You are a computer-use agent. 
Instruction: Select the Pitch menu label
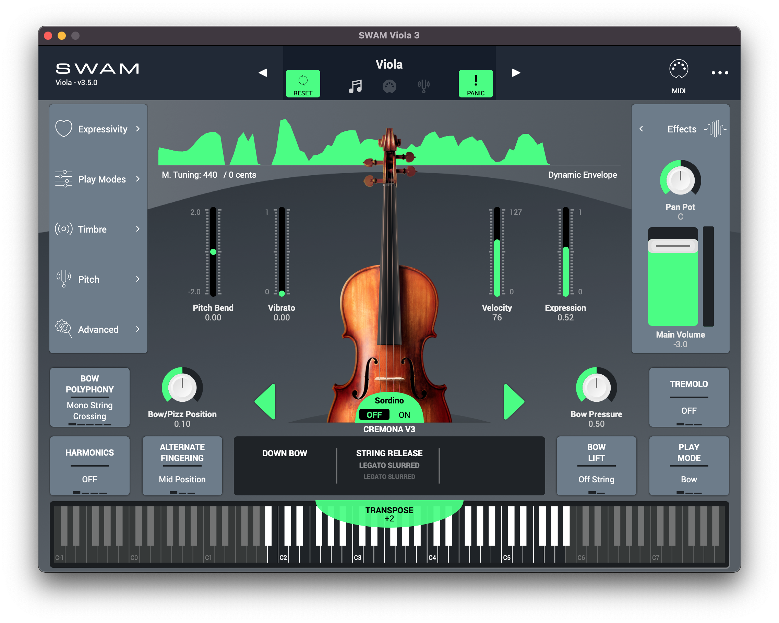88,279
